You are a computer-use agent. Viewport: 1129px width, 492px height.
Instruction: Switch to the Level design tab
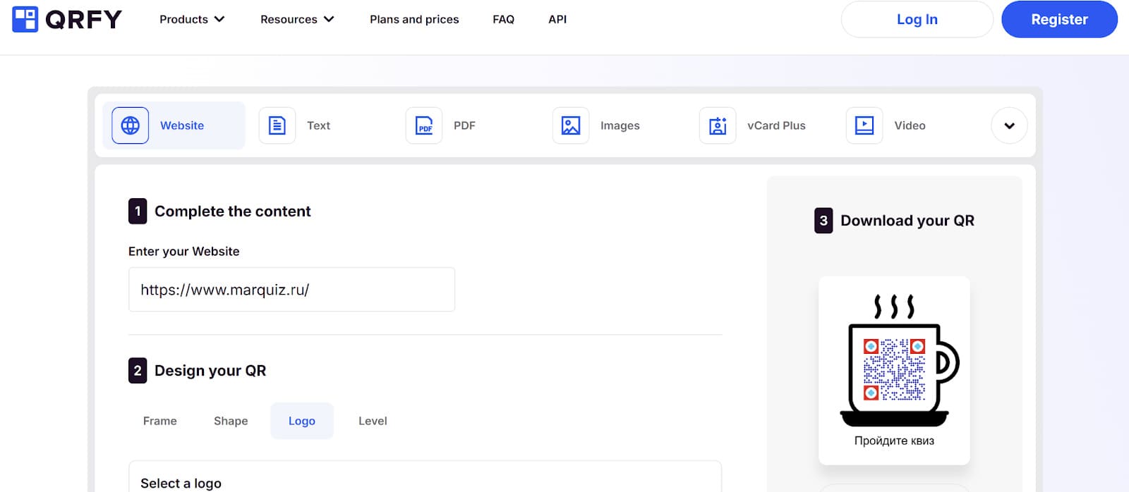tap(373, 421)
